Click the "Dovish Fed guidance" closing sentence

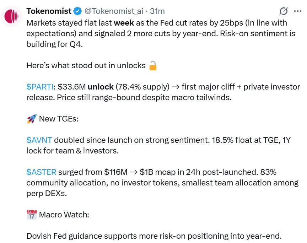point(153,236)
